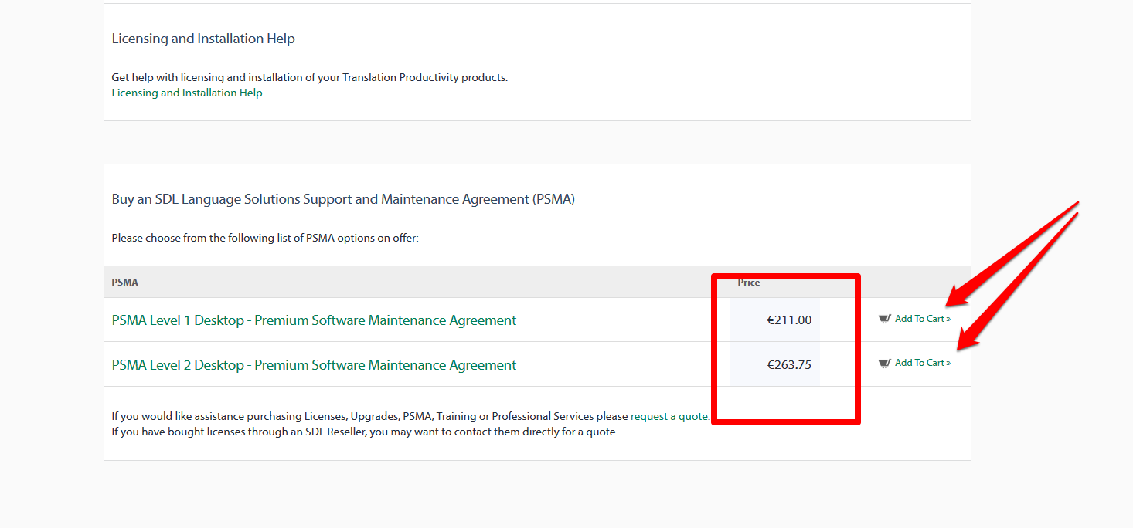Click the PSMA column header
The height and width of the screenshot is (528, 1133).
(125, 283)
